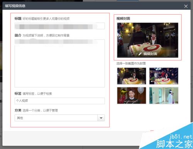Click the main 视频封面 preview image
Image resolution: width=193 pixels, height=149 pixels.
147,40
